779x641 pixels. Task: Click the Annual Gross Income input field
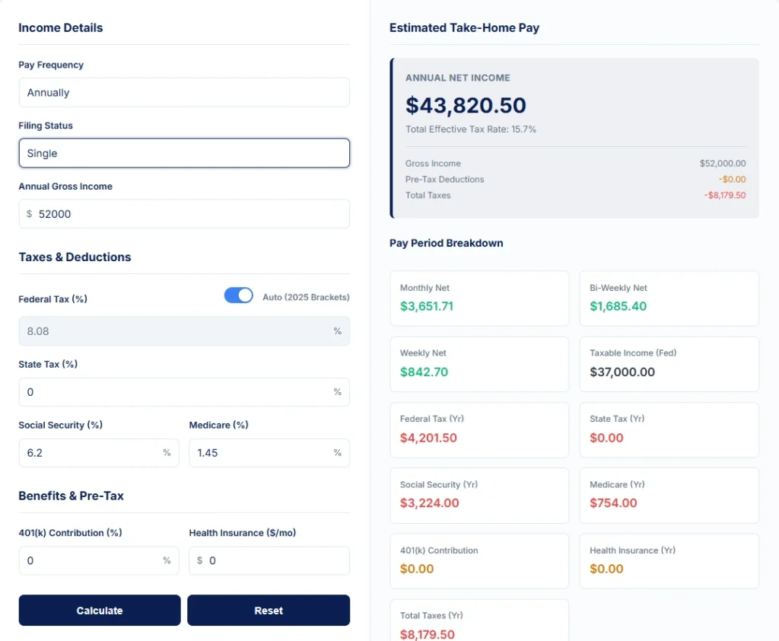(183, 214)
